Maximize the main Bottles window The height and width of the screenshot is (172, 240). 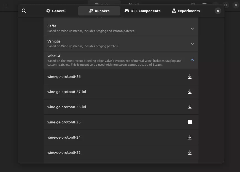pyautogui.click(x=226, y=5)
